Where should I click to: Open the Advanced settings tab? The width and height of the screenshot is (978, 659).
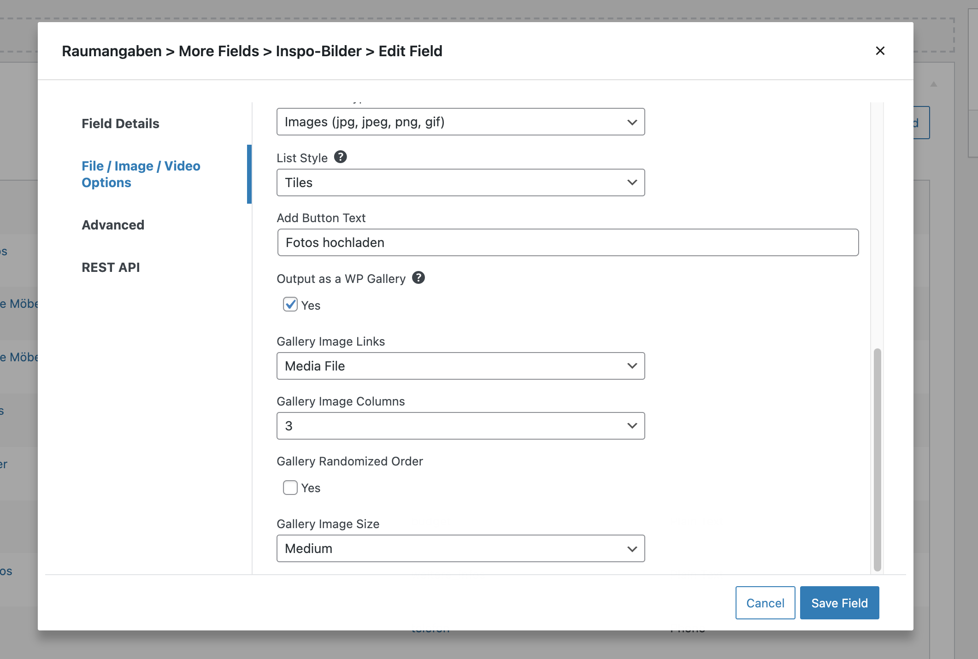(113, 225)
